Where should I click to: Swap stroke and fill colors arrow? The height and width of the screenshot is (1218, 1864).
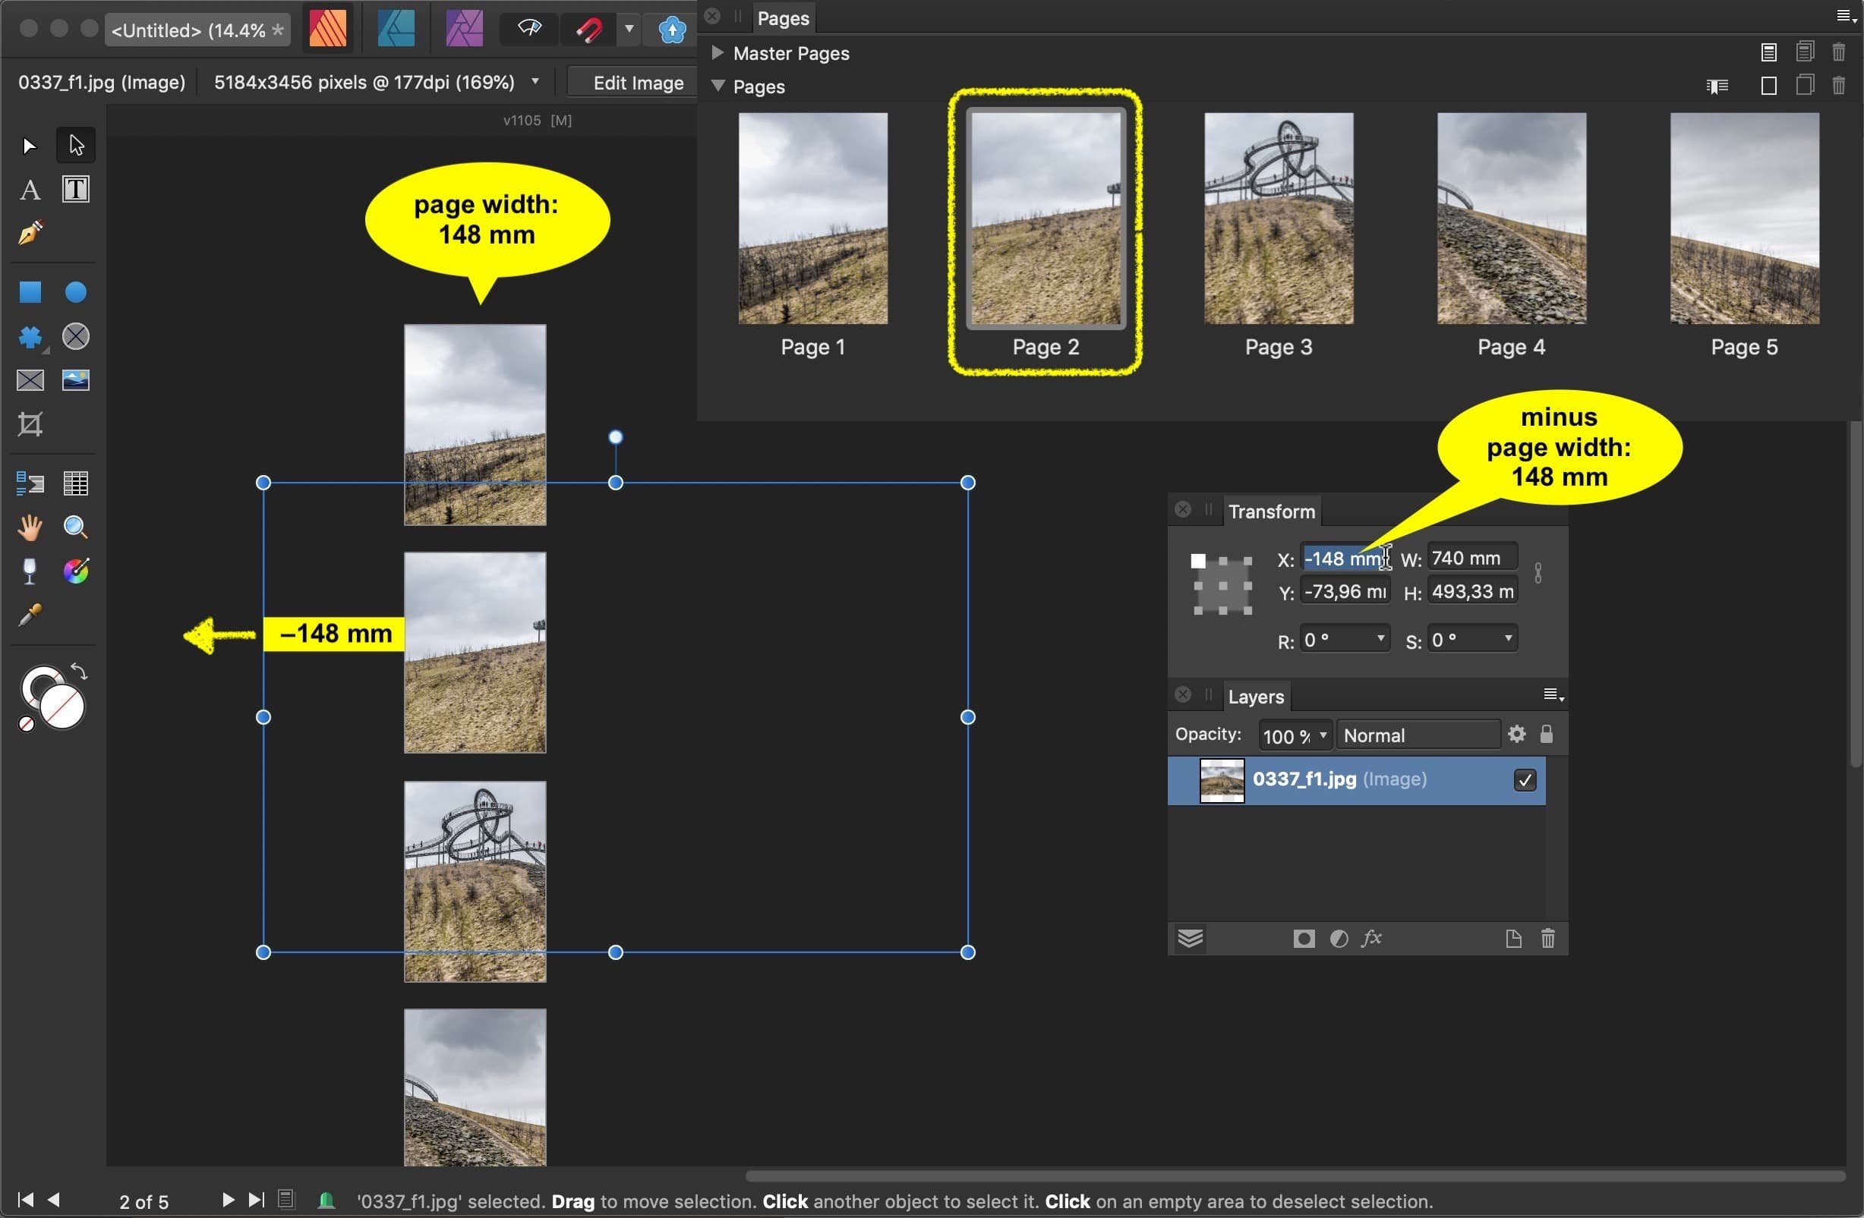point(79,671)
